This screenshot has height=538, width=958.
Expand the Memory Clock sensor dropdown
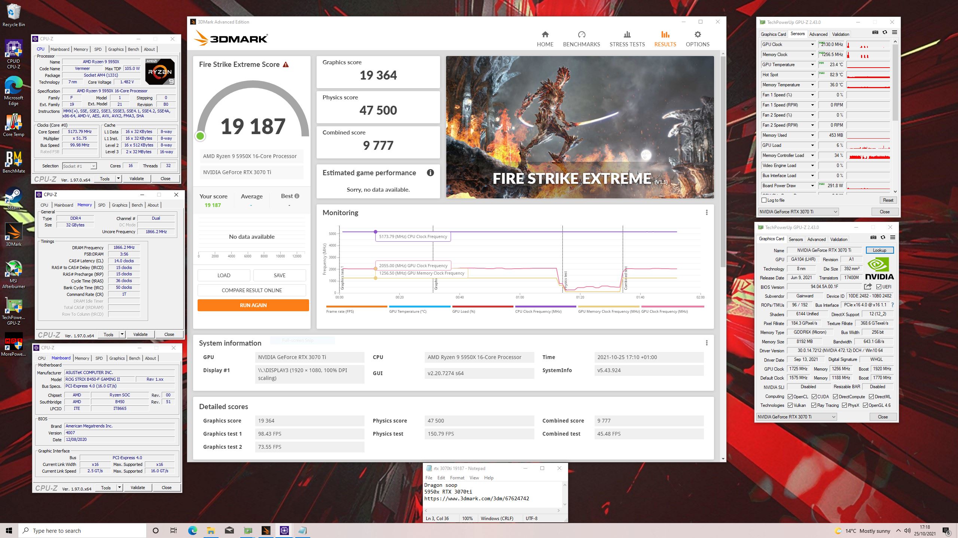click(x=812, y=55)
